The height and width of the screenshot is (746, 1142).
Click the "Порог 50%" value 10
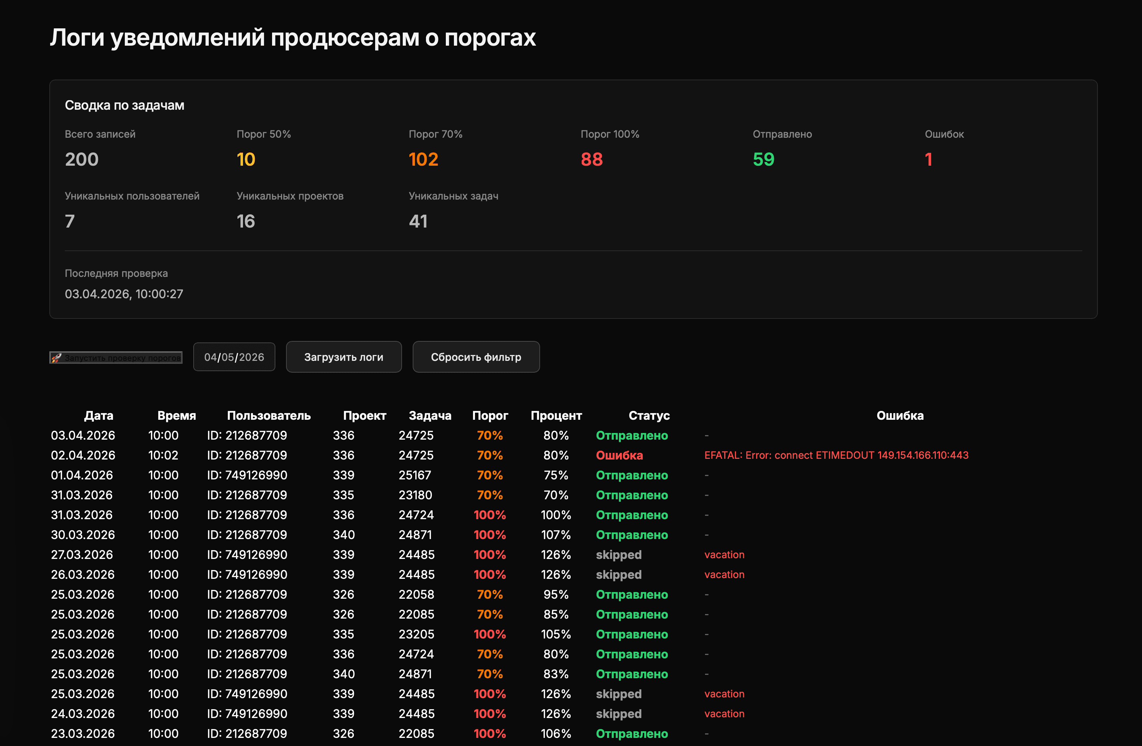[x=246, y=159]
